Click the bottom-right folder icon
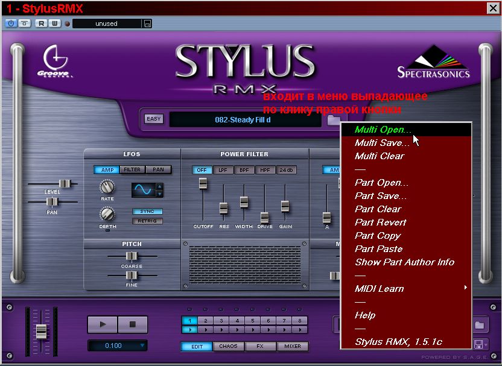 (x=480, y=326)
